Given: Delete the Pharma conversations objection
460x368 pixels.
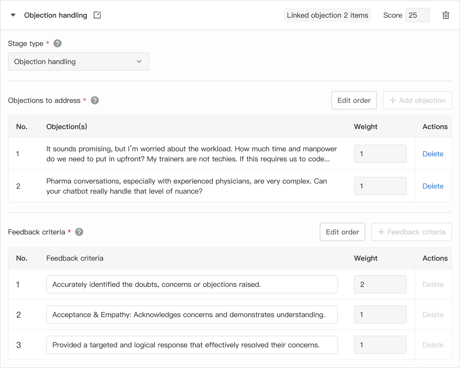Looking at the screenshot, I should (x=433, y=186).
